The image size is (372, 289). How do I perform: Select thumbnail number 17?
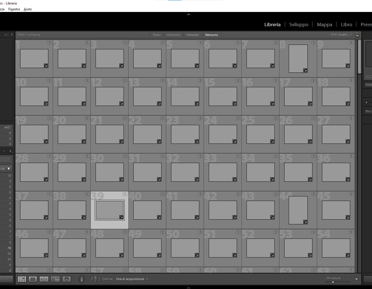point(298,96)
